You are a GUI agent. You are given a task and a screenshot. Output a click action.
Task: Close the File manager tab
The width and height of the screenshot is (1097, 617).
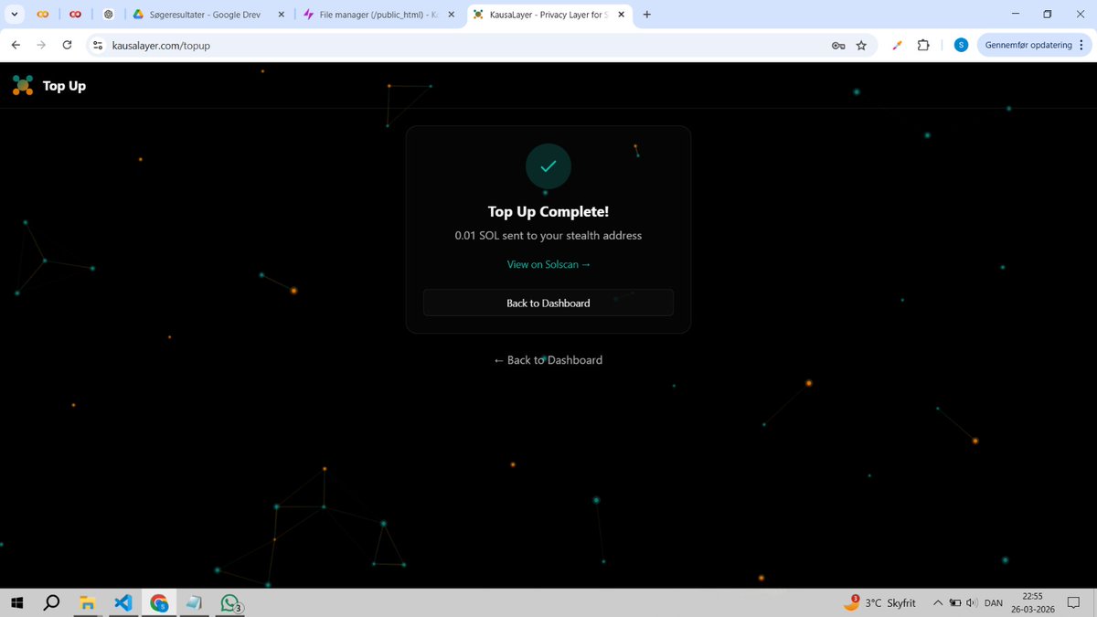[451, 15]
